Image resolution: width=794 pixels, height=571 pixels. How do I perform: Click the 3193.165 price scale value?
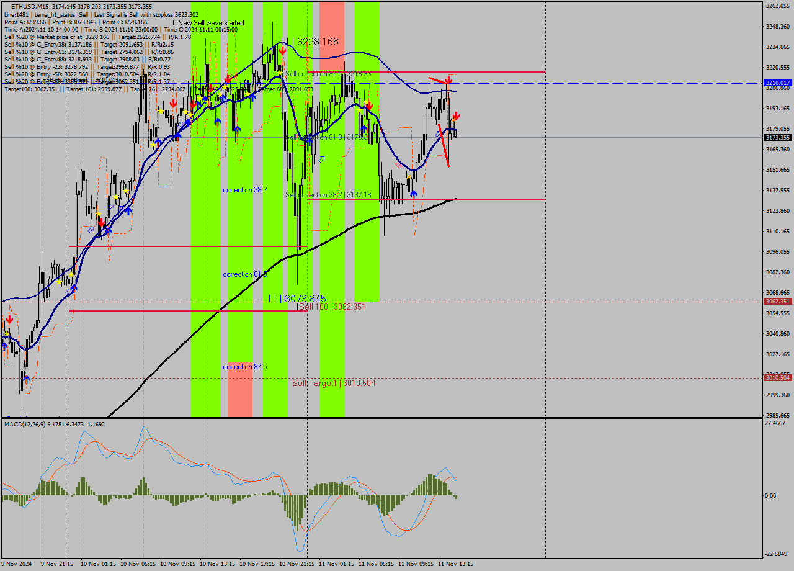[x=778, y=109]
